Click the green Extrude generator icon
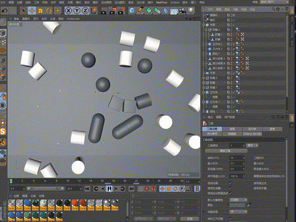296x222 pixels. [x=157, y=11]
